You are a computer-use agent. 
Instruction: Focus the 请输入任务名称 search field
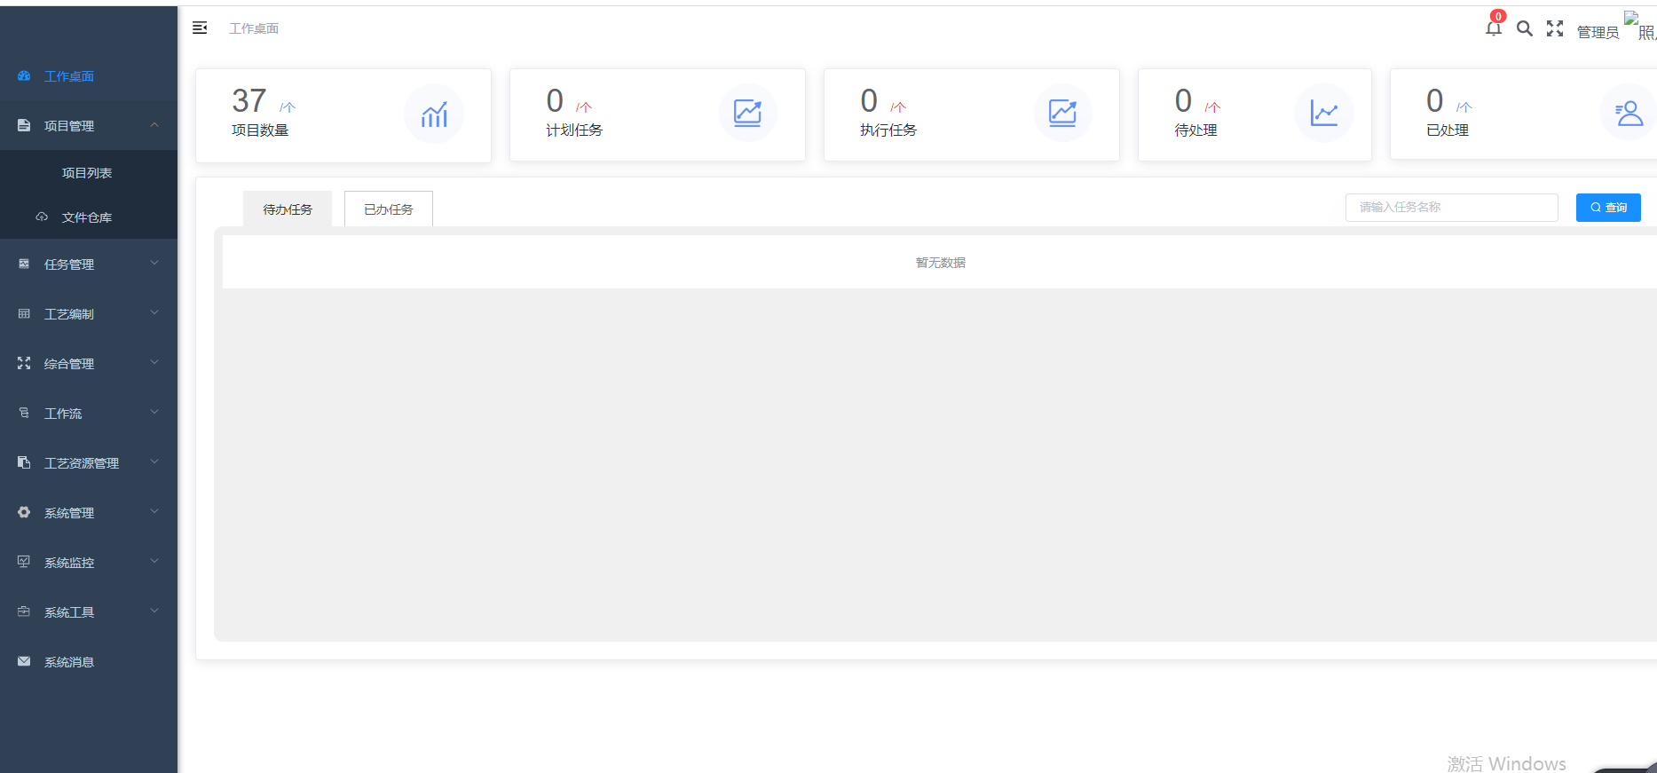pos(1452,208)
